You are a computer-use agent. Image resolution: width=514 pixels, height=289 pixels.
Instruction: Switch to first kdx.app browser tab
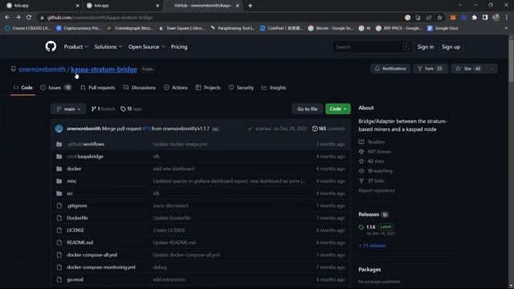coord(43,6)
